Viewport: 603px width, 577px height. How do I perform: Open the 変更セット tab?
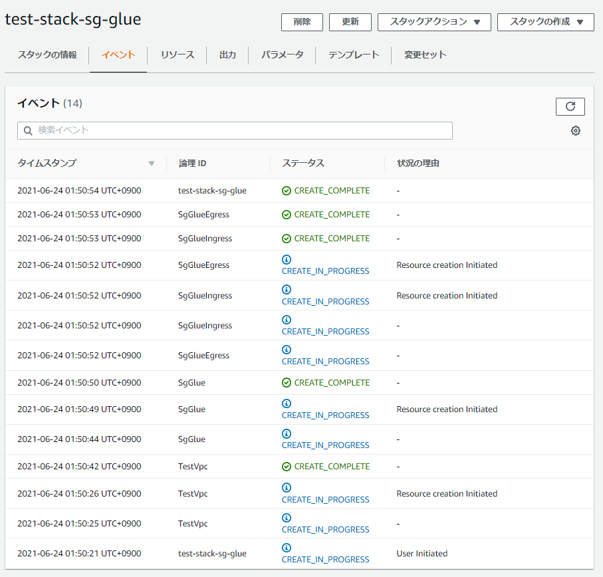425,55
